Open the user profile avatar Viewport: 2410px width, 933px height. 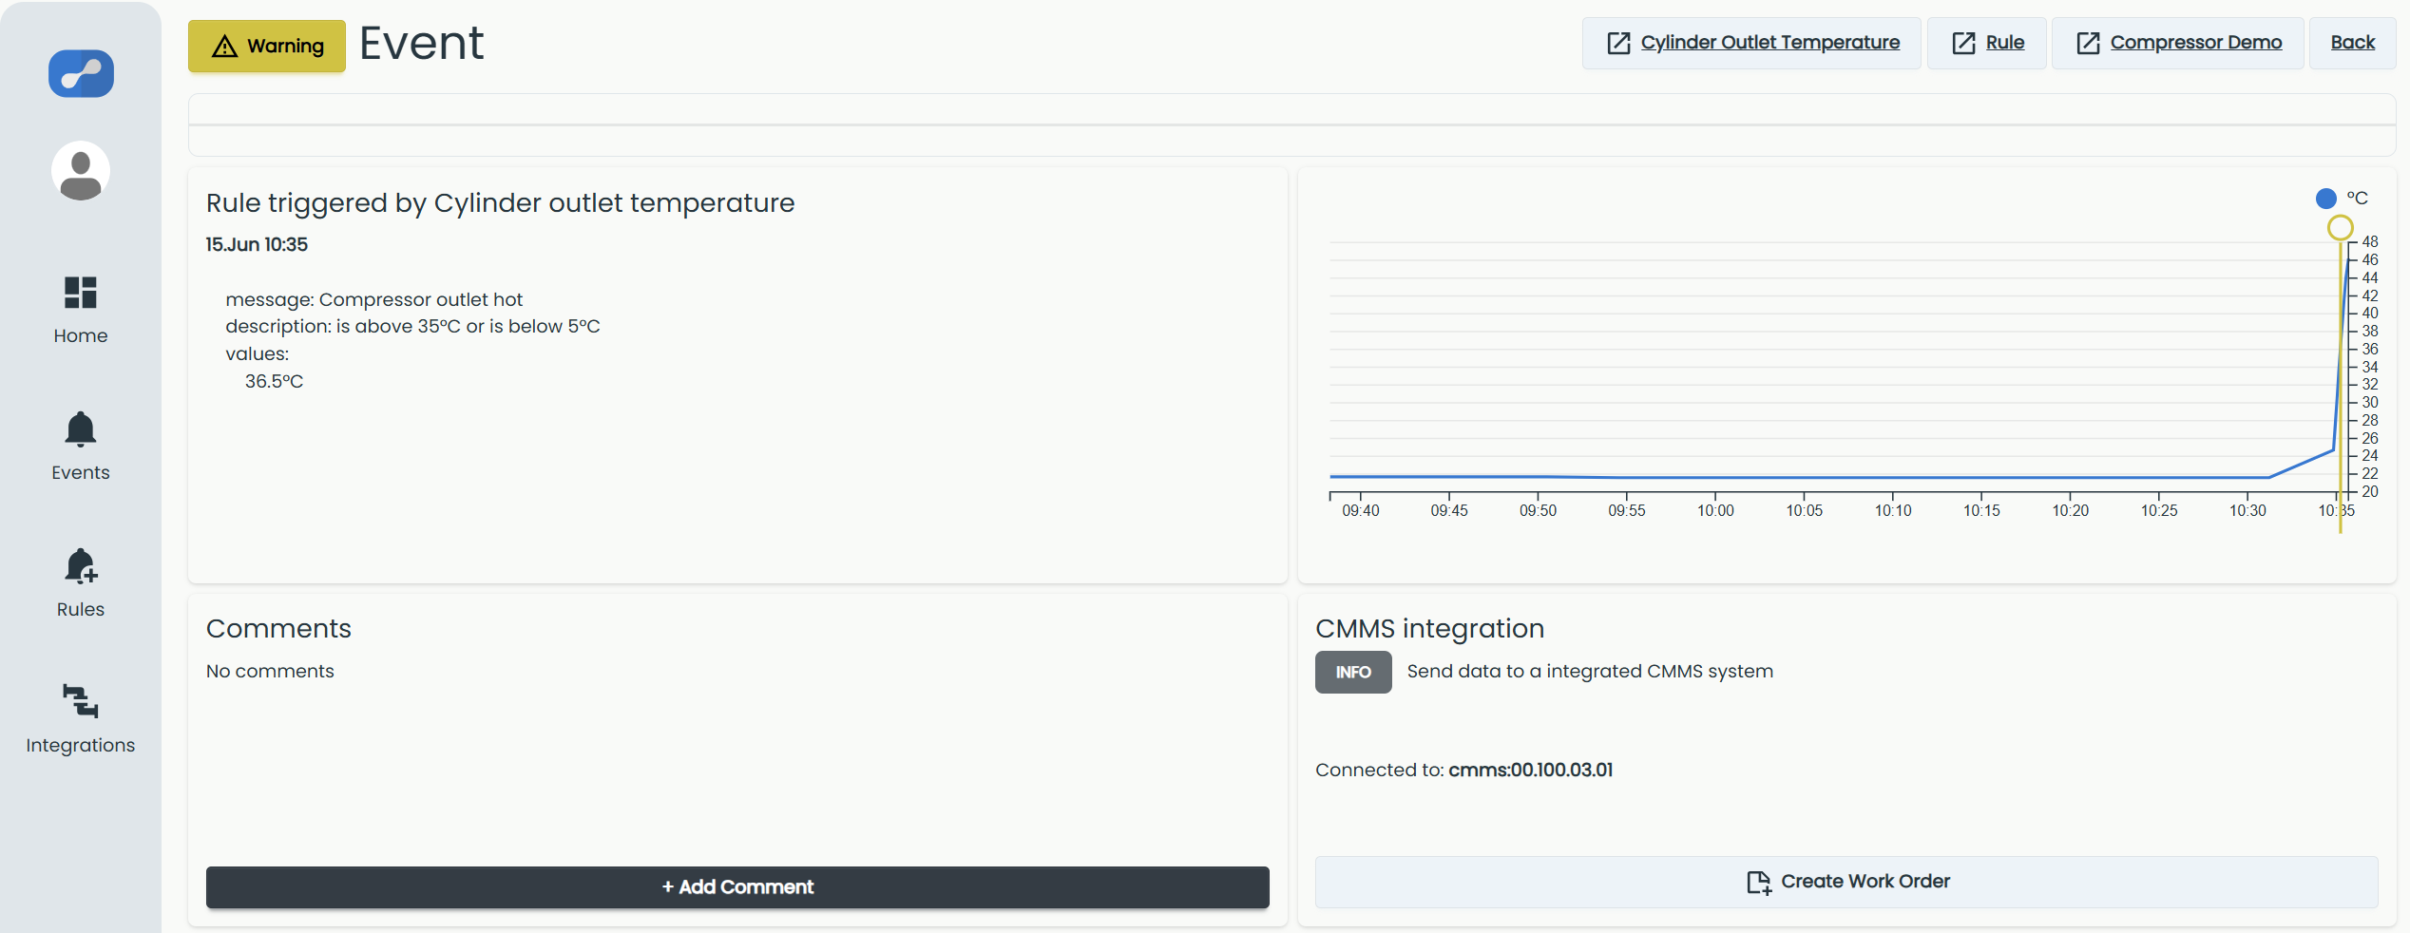pyautogui.click(x=81, y=171)
